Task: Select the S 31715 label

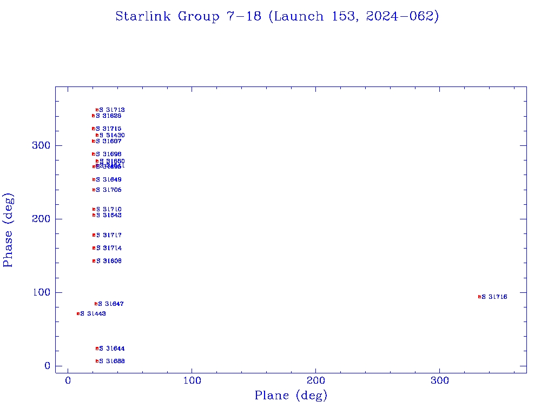Action: click(x=108, y=129)
